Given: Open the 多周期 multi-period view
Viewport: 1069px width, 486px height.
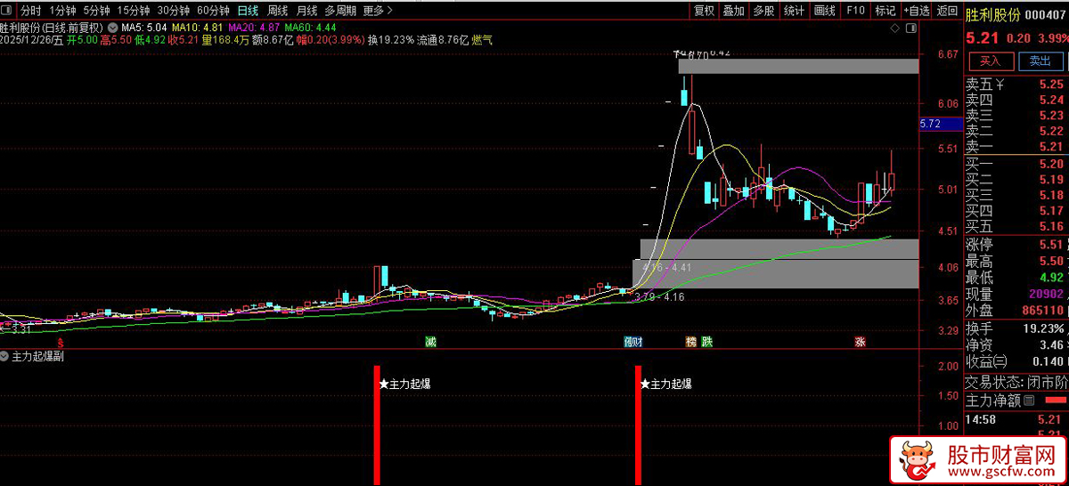Looking at the screenshot, I should 340,11.
